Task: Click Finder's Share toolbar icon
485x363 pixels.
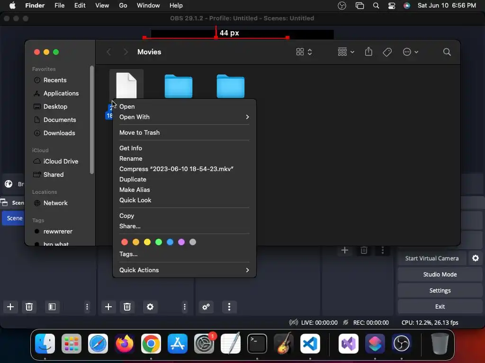Action: (368, 52)
